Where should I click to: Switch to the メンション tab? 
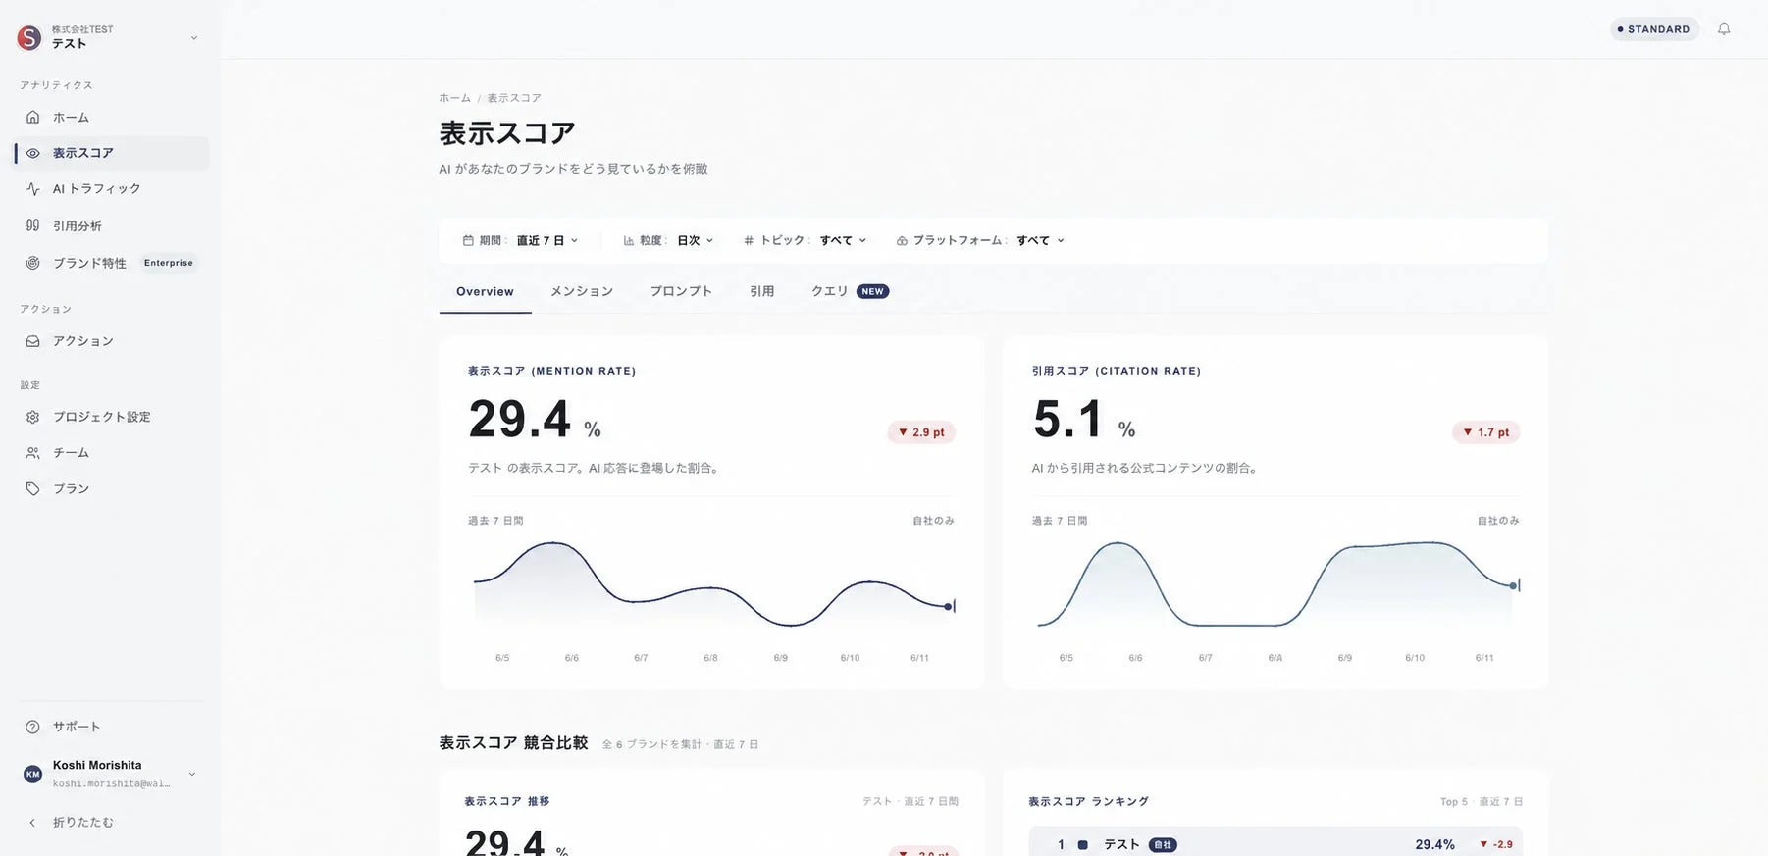582,292
